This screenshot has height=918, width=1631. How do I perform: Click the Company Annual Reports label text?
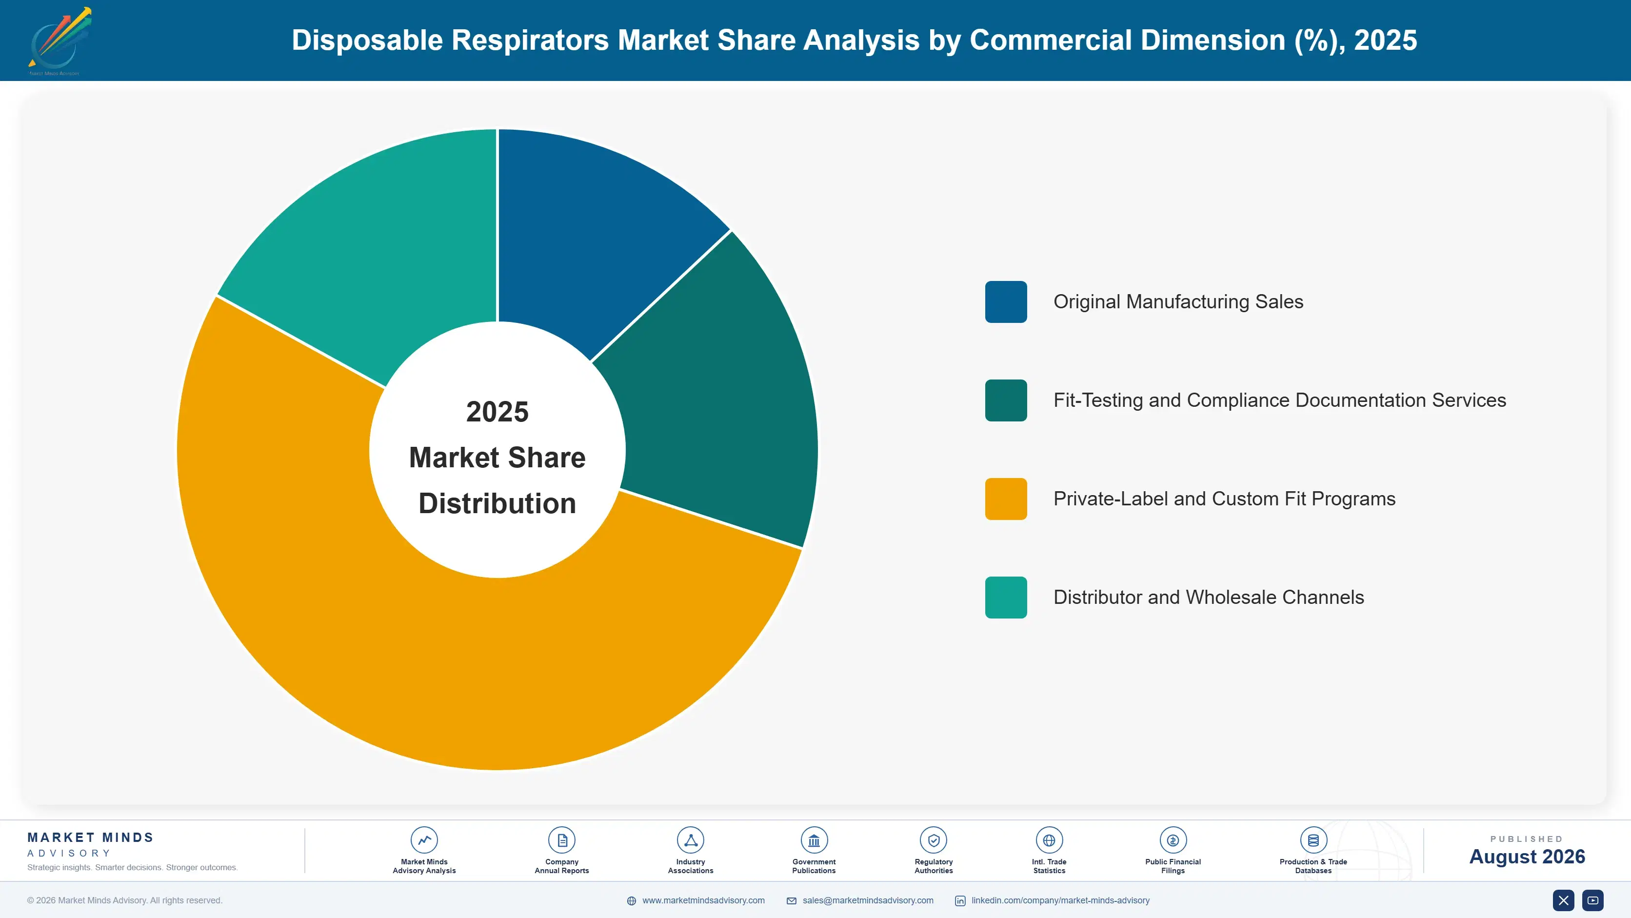coord(561,866)
